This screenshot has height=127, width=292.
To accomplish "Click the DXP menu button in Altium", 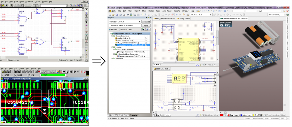I will (112, 11).
